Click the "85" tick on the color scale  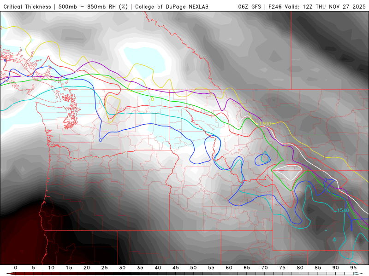[318, 268]
